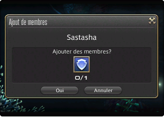Close the Ajout de membres dialog
Viewport: 164px width, 117px height.
click(152, 21)
